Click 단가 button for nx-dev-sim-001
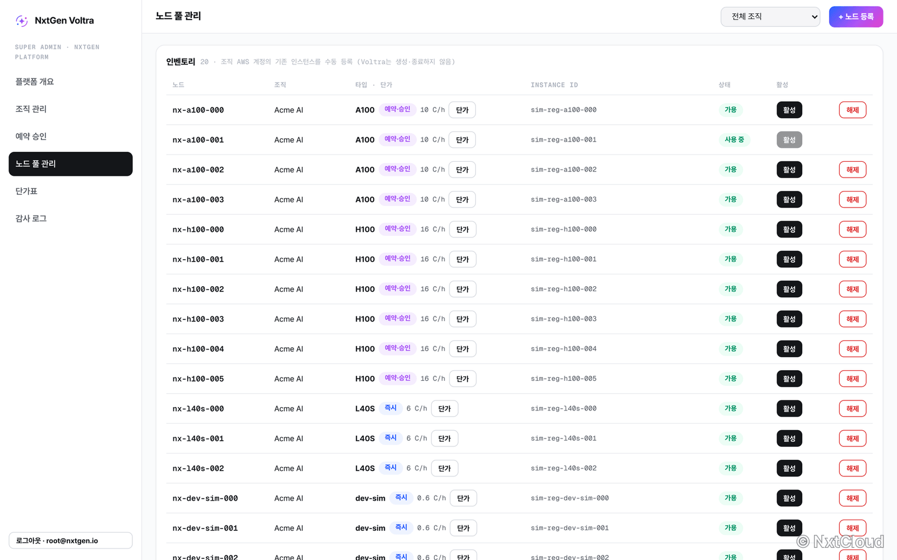 [x=463, y=528]
